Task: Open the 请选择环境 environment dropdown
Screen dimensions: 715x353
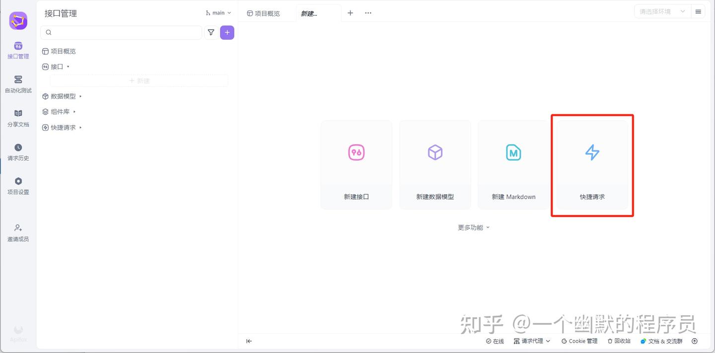Action: pos(662,11)
